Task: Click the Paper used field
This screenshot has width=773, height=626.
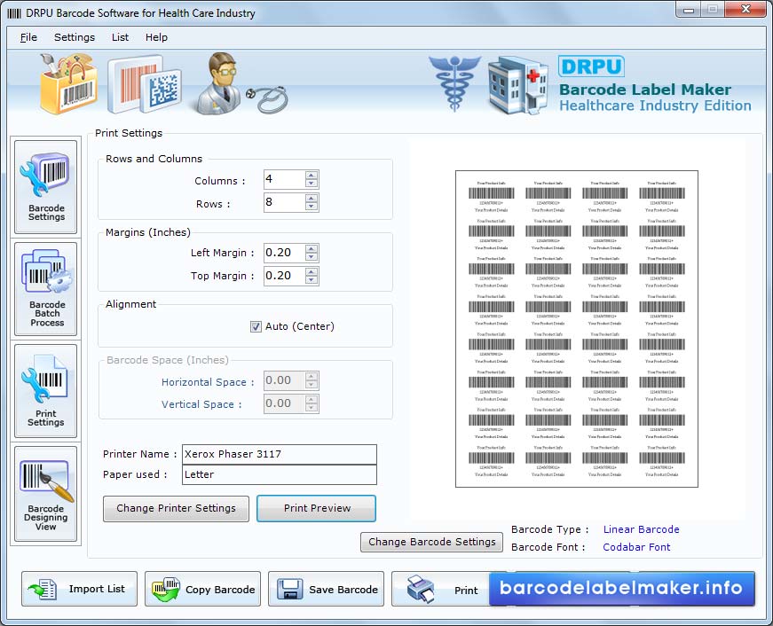Action: click(280, 474)
